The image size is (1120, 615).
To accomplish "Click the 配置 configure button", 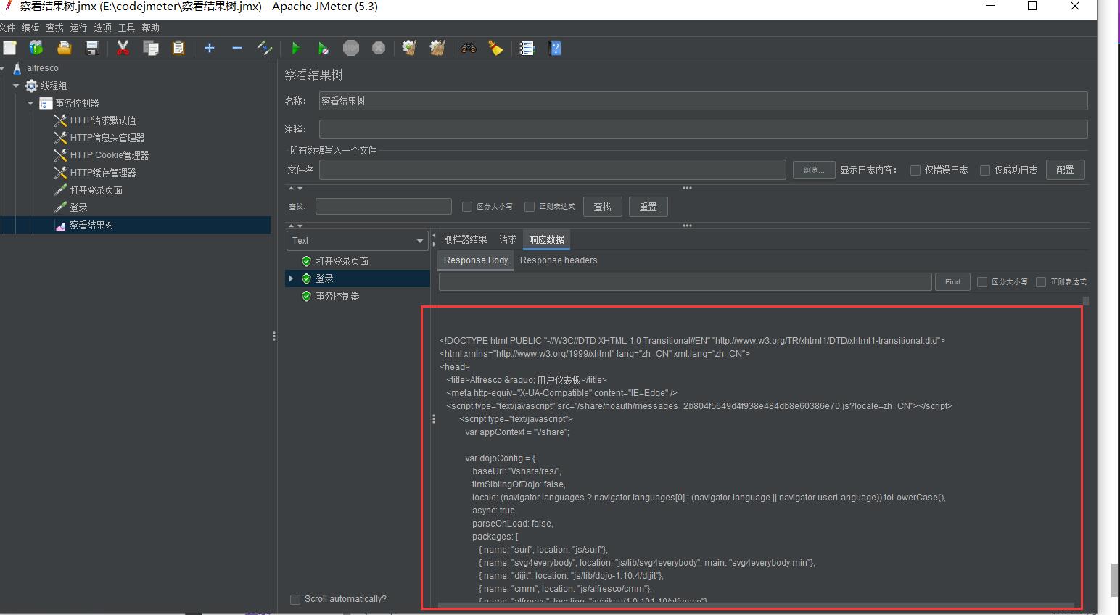I will [1065, 170].
